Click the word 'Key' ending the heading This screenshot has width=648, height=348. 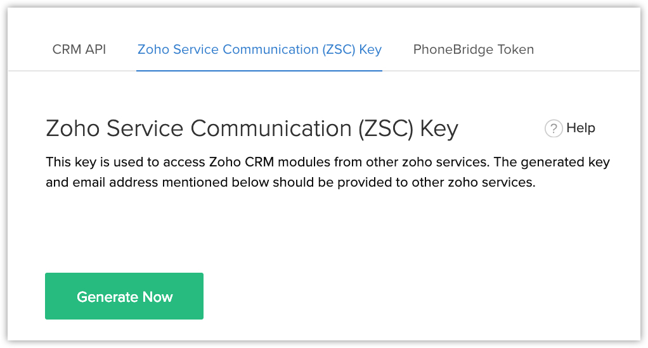439,128
